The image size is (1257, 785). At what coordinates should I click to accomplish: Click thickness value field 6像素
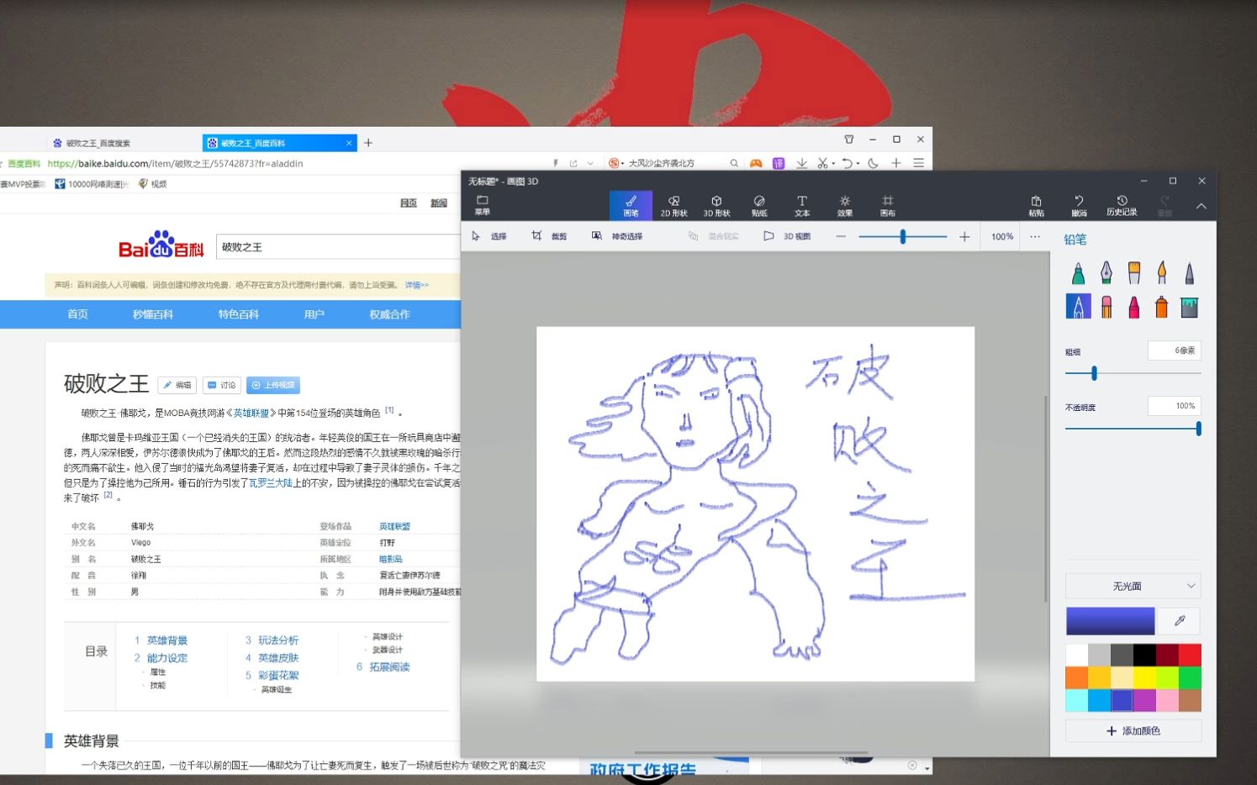(x=1174, y=350)
